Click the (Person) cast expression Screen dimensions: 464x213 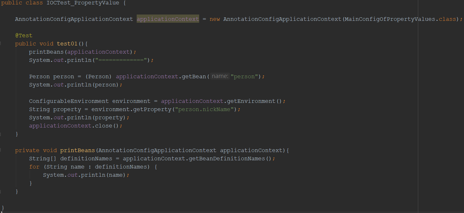click(98, 76)
